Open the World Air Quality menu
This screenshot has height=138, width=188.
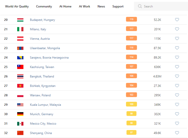click(x=17, y=6)
